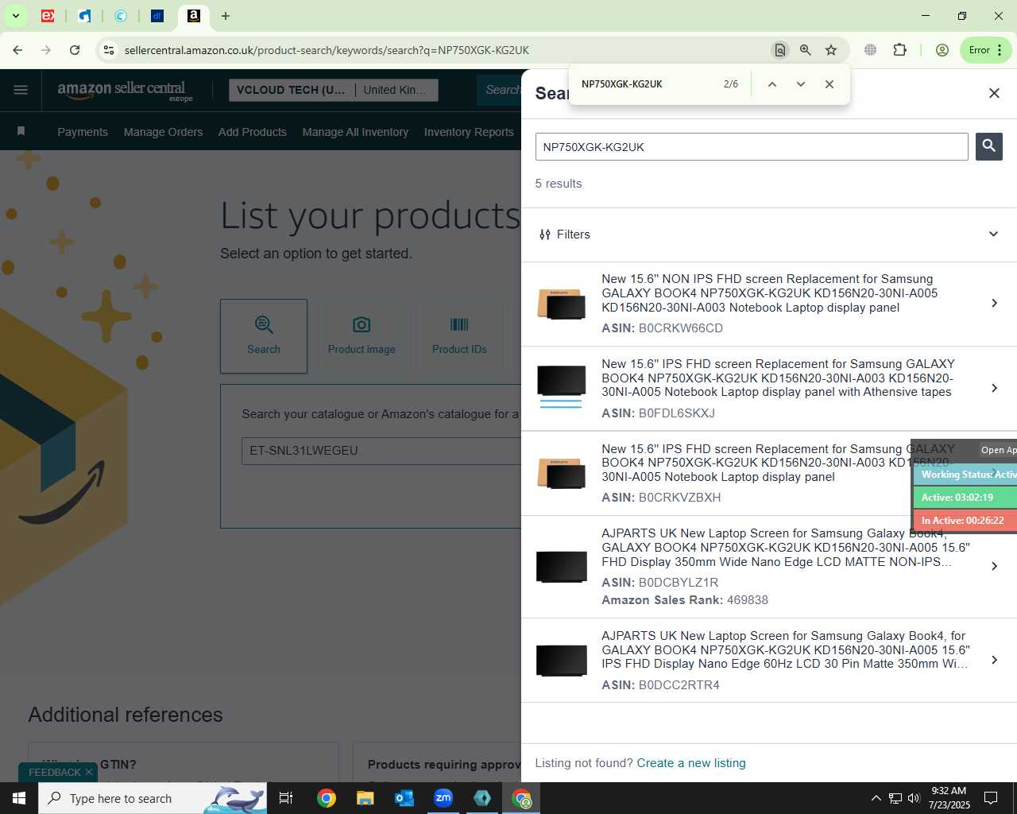The image size is (1017, 814).
Task: Open Manage All Inventory menu
Action: [x=355, y=132]
